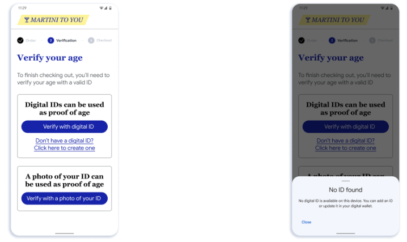Click the Martini To You logo on left phone
The height and width of the screenshot is (242, 407).
click(53, 20)
